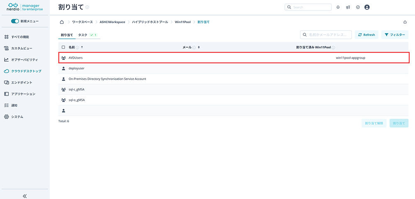Collapse the sidebar with the double chevron
Screen dimensions: 415x199
[25, 196]
